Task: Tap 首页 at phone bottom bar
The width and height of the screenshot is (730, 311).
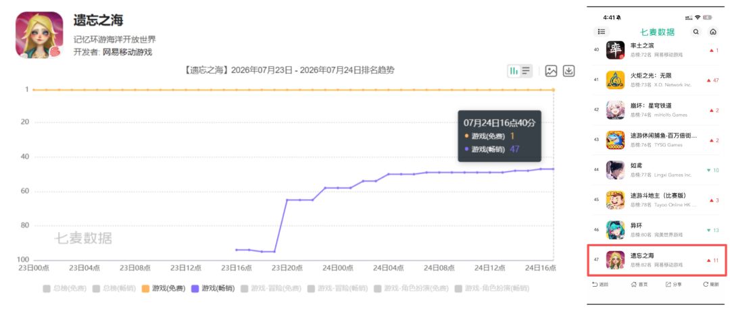Action: coord(639,284)
